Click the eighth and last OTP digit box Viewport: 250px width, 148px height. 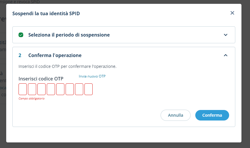pyautogui.click(x=89, y=89)
